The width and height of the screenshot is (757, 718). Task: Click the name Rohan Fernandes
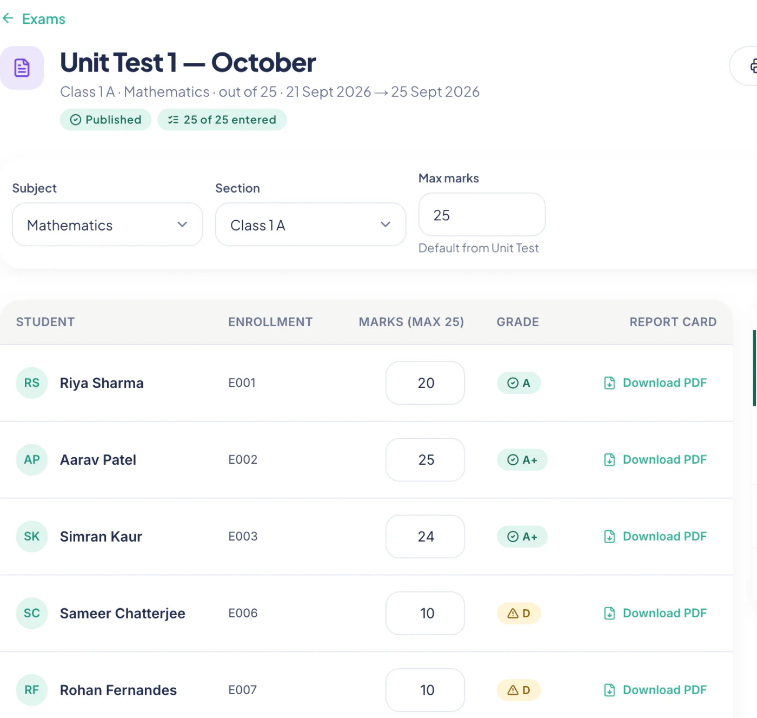(118, 690)
